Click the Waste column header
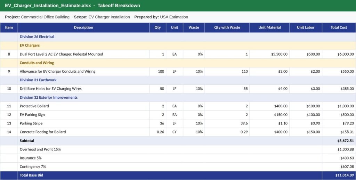356x180 pixels. coord(194,27)
